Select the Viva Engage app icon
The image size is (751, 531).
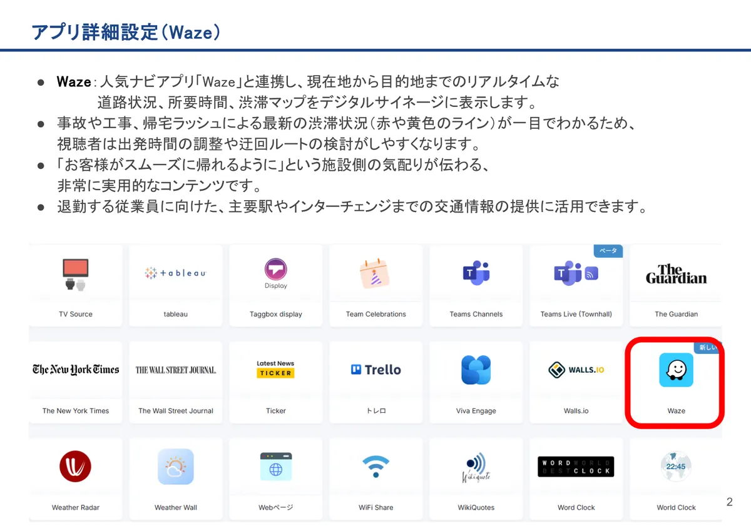click(476, 370)
